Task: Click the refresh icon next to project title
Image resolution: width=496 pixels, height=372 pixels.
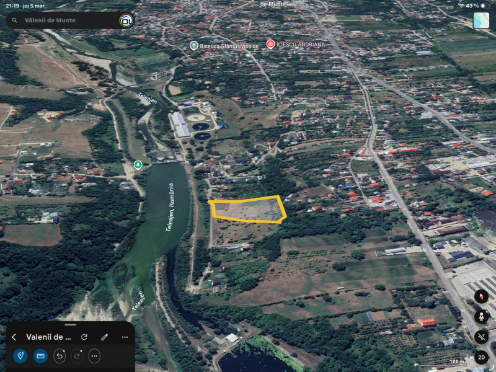Action: [x=85, y=337]
